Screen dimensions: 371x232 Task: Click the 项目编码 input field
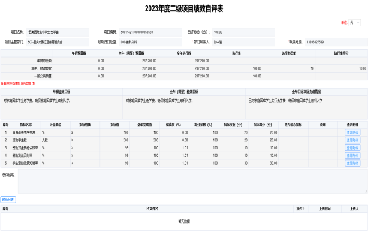[x=150, y=32]
